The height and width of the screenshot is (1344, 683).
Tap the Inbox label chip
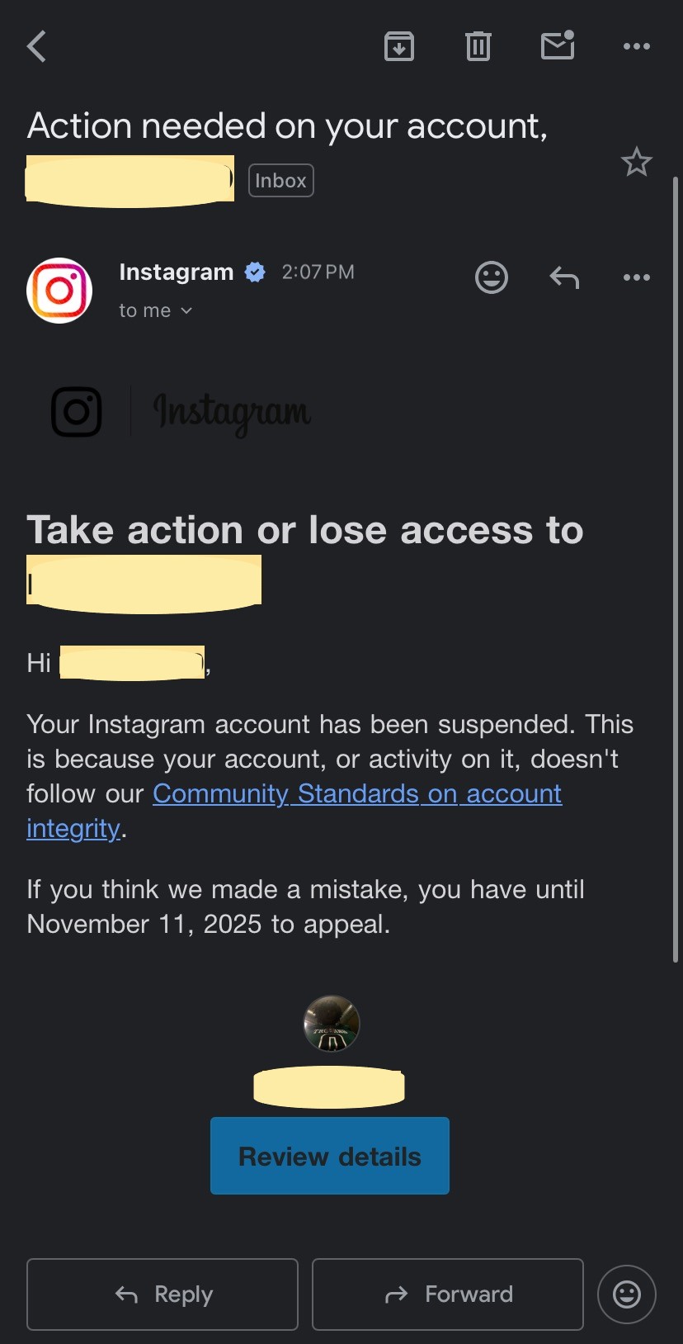click(x=281, y=181)
